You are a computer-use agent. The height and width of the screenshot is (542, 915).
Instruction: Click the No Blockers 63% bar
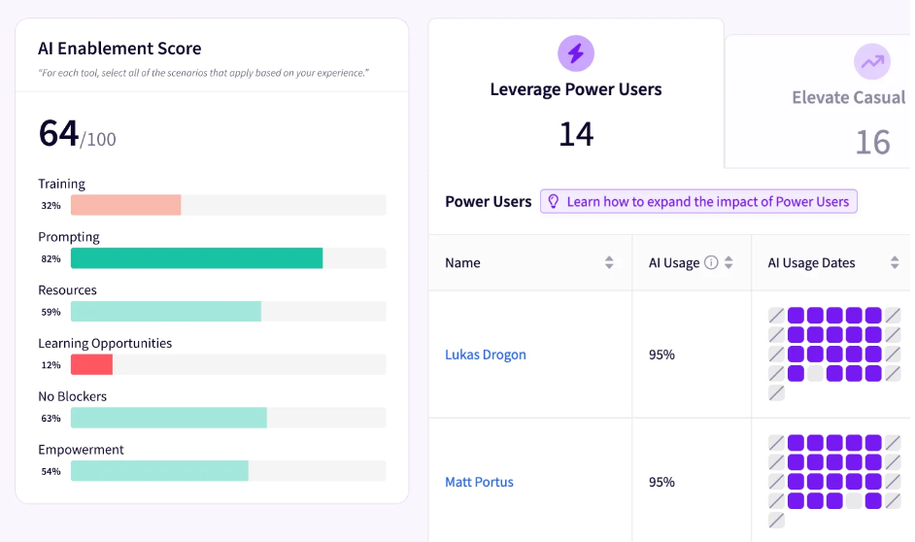point(228,417)
